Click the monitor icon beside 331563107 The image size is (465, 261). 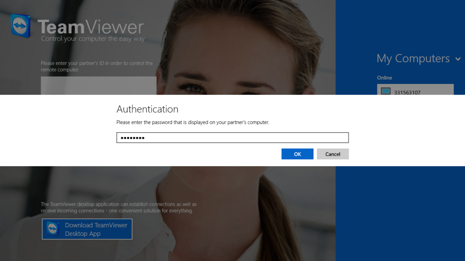tap(386, 92)
